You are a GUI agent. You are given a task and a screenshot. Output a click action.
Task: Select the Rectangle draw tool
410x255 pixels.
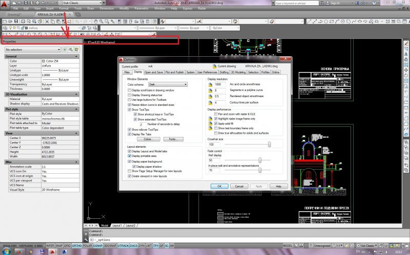(332, 21)
